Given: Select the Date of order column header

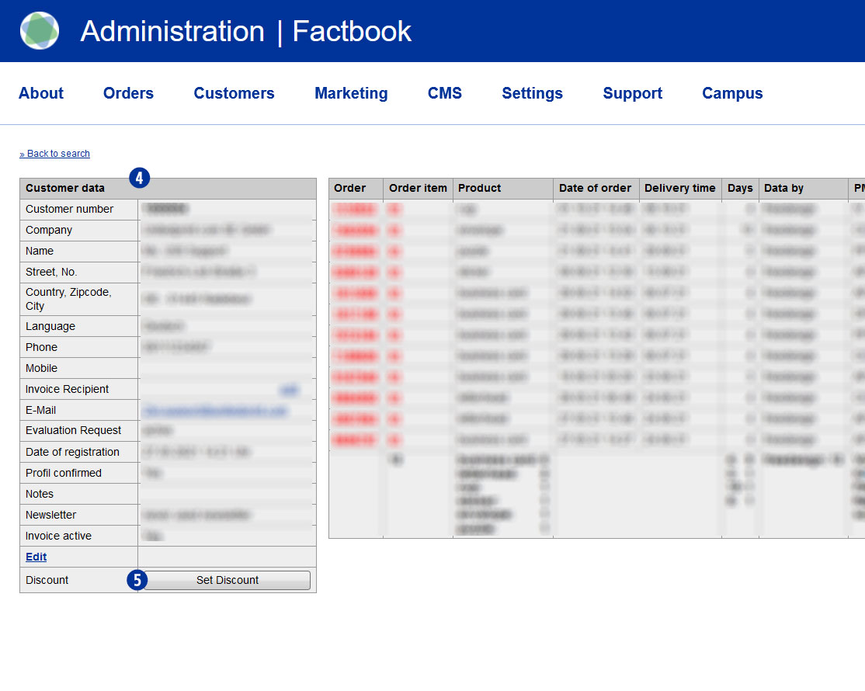Looking at the screenshot, I should pyautogui.click(x=595, y=188).
